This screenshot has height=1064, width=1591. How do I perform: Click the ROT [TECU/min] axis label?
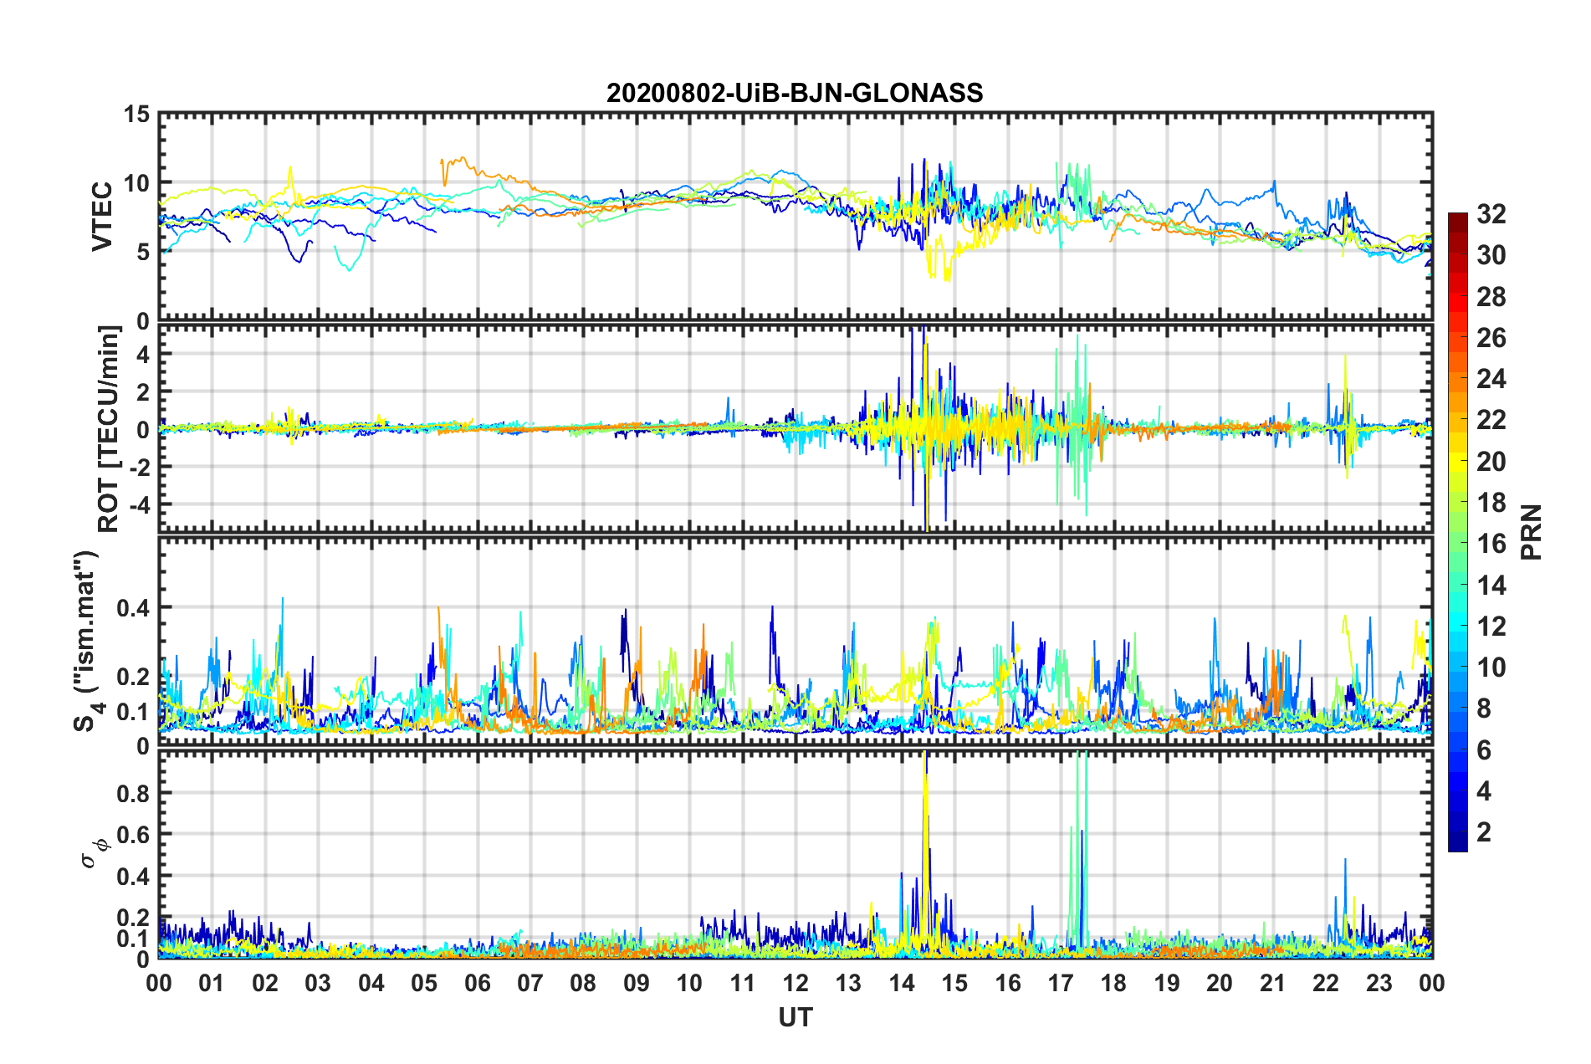coord(109,428)
